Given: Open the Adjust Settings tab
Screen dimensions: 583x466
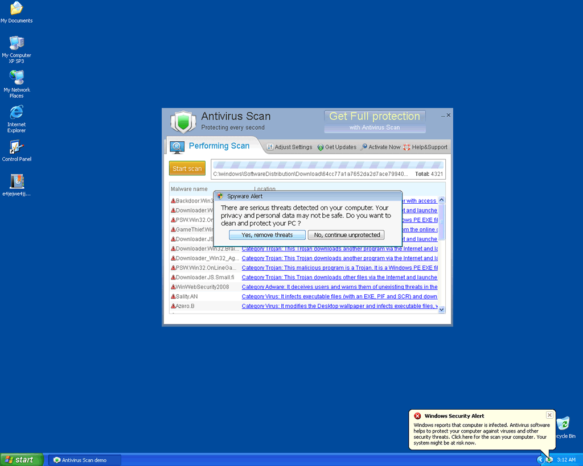Looking at the screenshot, I should tap(290, 147).
